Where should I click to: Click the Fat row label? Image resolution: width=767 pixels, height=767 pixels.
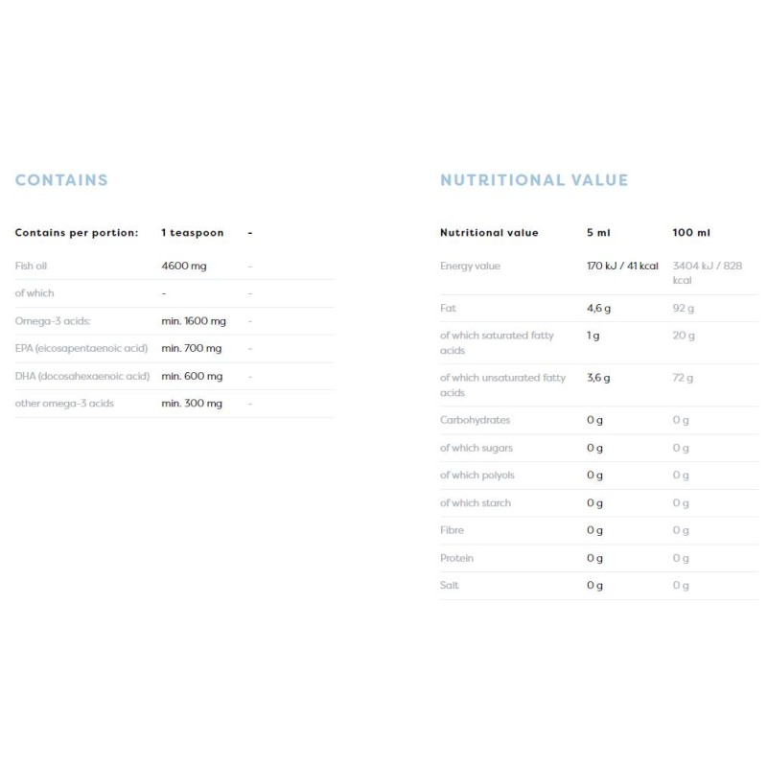pyautogui.click(x=448, y=309)
